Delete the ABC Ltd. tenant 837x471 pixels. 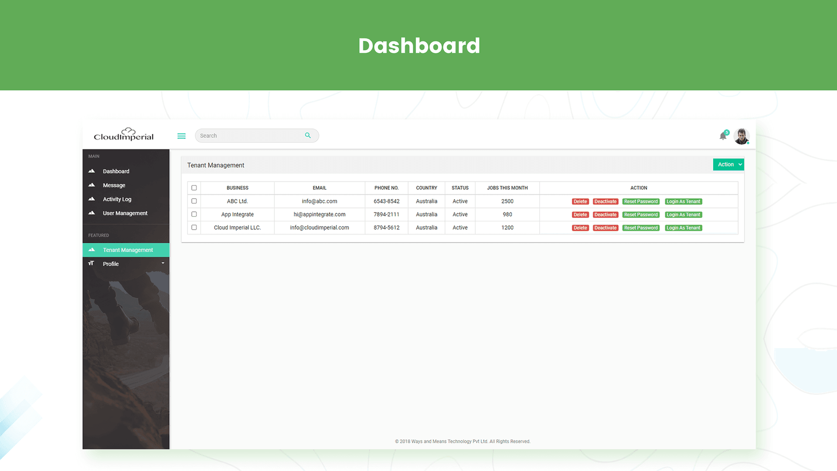[x=580, y=201]
